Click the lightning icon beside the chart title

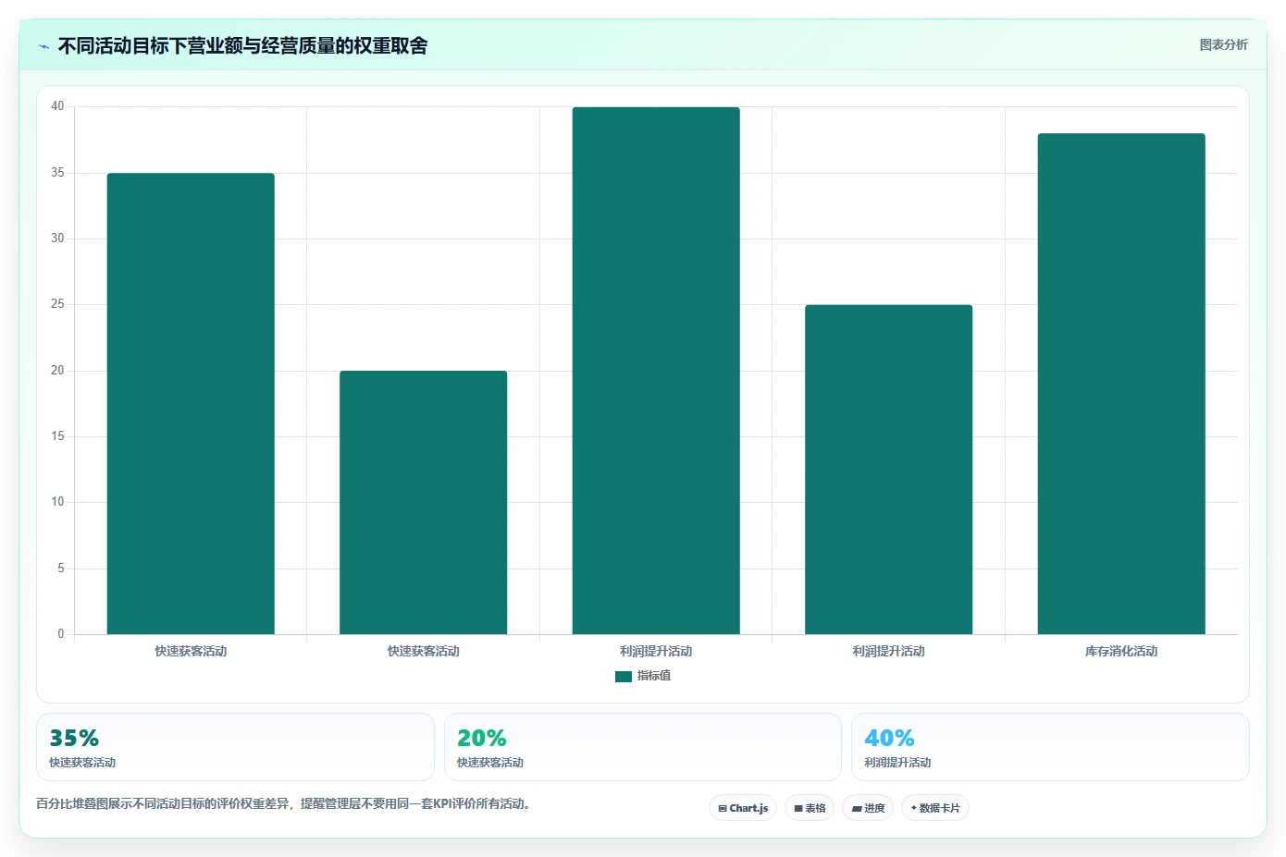[43, 46]
